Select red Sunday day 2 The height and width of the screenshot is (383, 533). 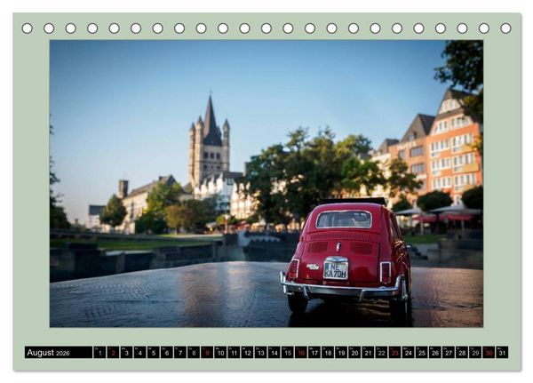[113, 353]
